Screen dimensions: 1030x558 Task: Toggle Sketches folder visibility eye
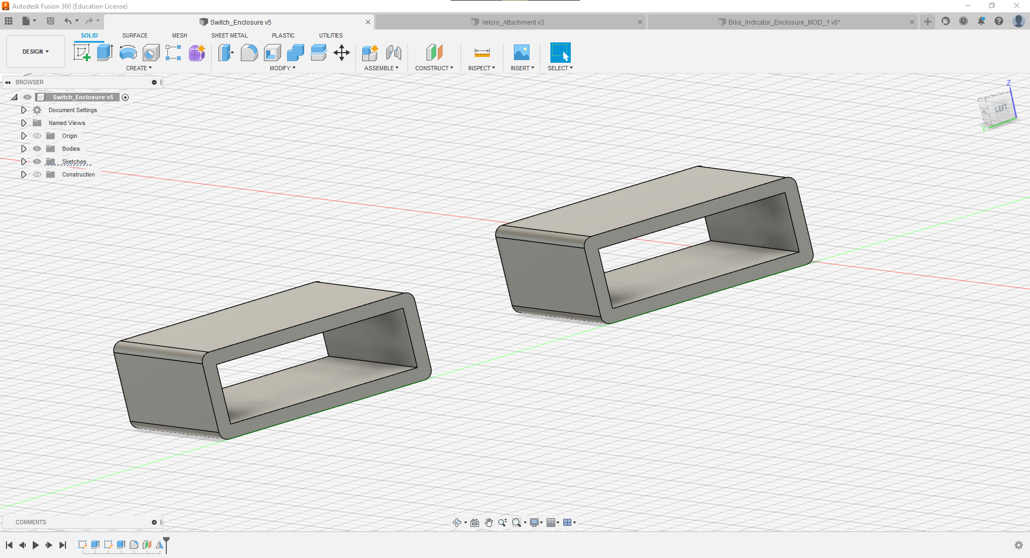[x=37, y=161]
